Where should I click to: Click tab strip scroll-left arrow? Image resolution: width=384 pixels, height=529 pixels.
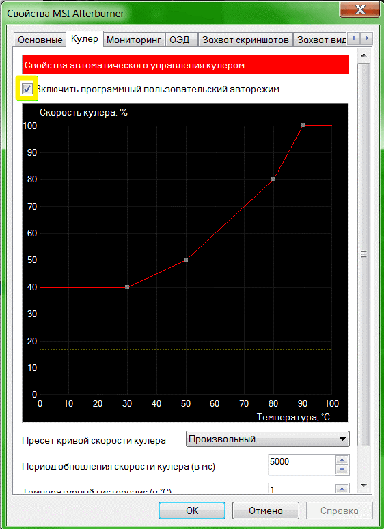click(354, 38)
